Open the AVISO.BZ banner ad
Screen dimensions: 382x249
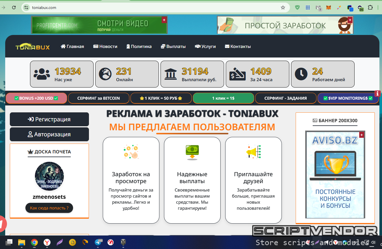tap(335, 175)
